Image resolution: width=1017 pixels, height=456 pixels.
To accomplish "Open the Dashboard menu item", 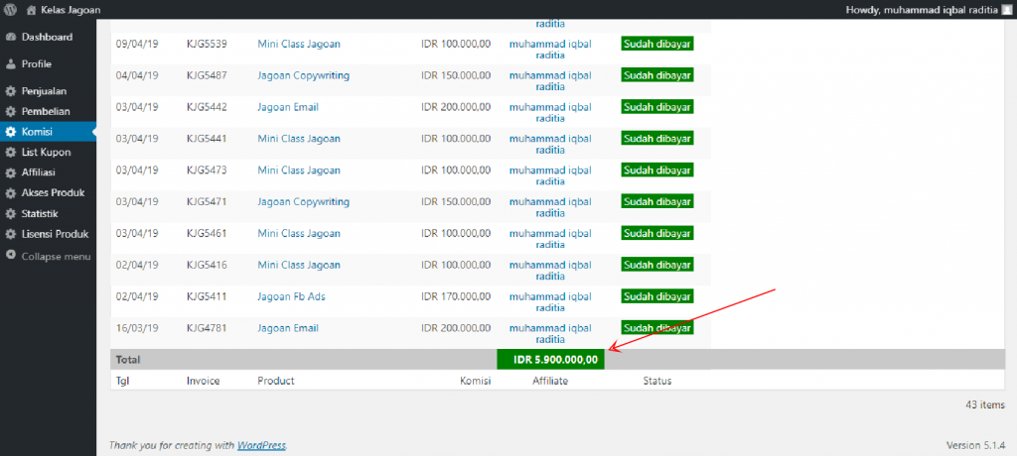I will (48, 37).
